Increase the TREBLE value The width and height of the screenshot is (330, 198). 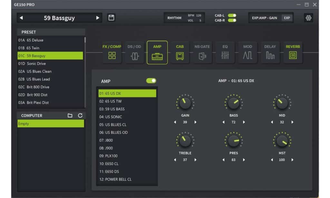(195, 160)
